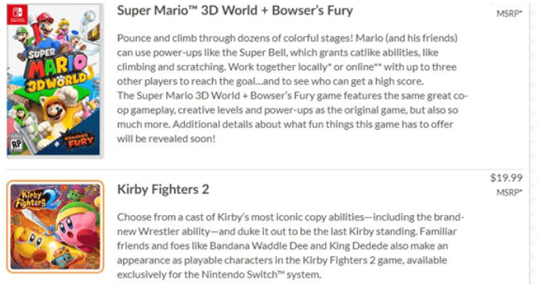Click the Bowser's Fury logo on box art
Viewport: 538px width, 287px height.
click(78, 141)
